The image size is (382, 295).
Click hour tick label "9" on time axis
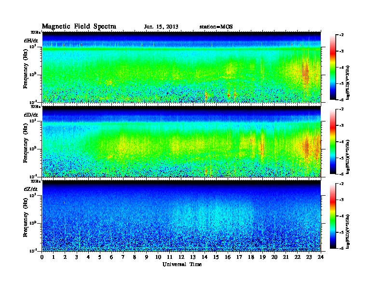(x=147, y=257)
